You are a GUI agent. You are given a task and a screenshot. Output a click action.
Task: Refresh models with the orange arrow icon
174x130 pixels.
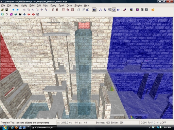(153, 10)
